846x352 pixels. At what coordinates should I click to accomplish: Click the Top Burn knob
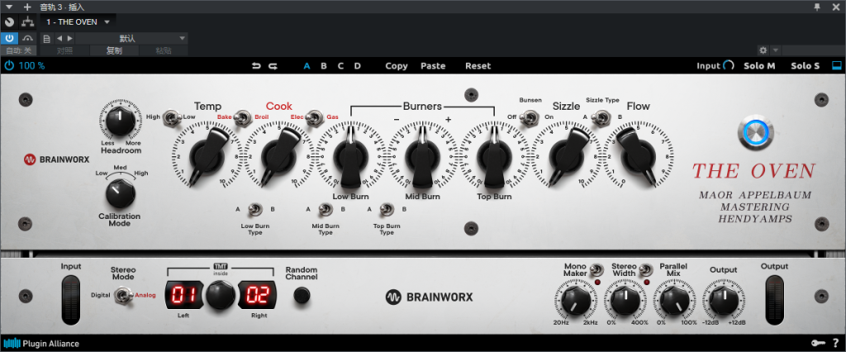[494, 155]
